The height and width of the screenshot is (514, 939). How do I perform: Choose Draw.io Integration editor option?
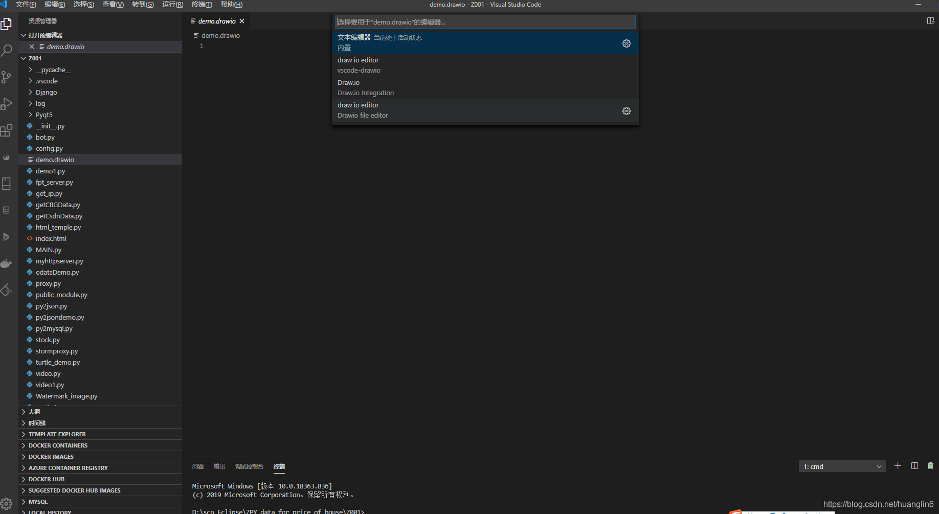(x=485, y=87)
